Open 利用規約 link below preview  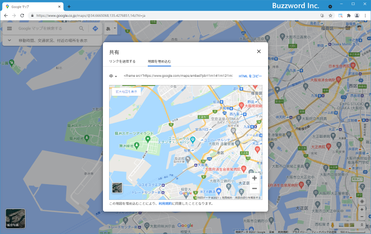[165, 203]
